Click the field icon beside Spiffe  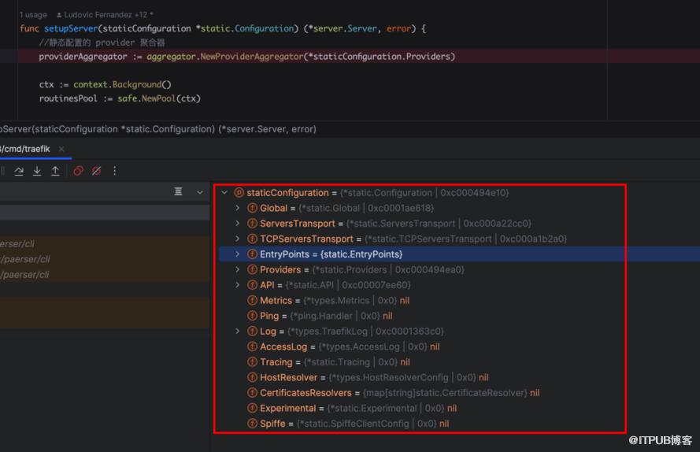252,424
